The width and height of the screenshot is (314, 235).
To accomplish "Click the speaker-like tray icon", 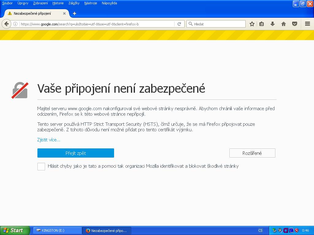I will pos(280,230).
